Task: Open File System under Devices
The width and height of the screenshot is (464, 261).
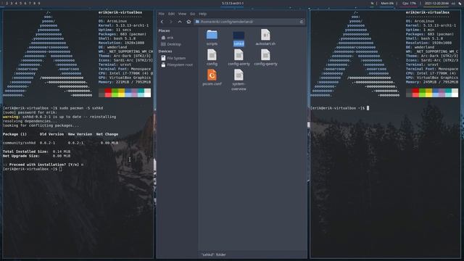Action: coord(173,58)
